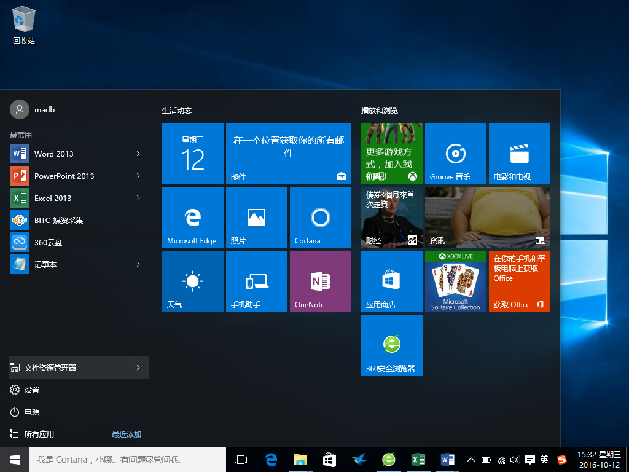
Task: Focus the Cortana search box
Action: 128,460
